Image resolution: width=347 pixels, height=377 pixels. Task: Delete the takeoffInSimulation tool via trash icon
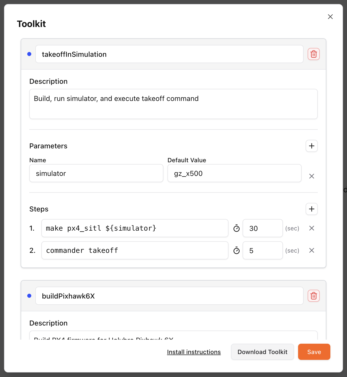pyautogui.click(x=314, y=54)
